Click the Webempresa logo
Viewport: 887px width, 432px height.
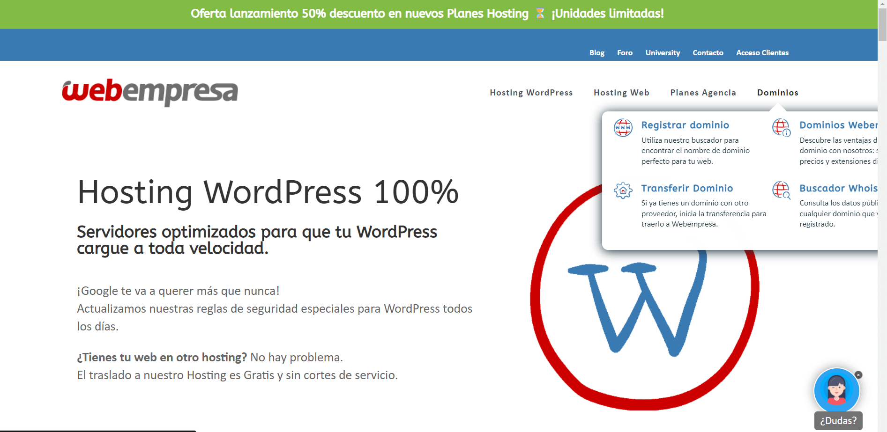coord(150,92)
